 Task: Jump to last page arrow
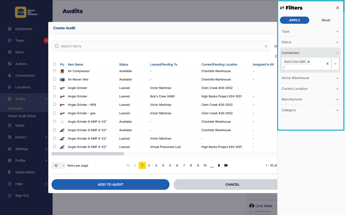(x=226, y=165)
